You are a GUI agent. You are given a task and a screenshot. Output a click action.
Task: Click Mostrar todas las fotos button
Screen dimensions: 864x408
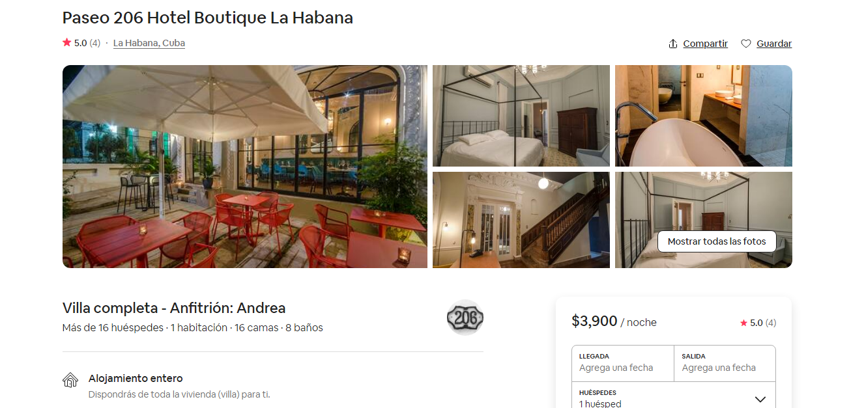[x=717, y=241]
